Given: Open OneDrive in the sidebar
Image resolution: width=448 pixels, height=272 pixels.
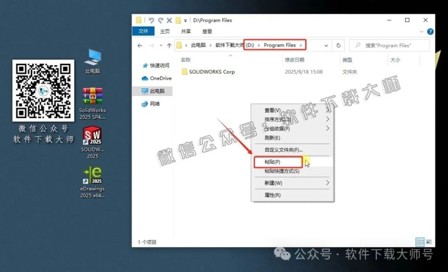Looking at the screenshot, I should pyautogui.click(x=160, y=78).
